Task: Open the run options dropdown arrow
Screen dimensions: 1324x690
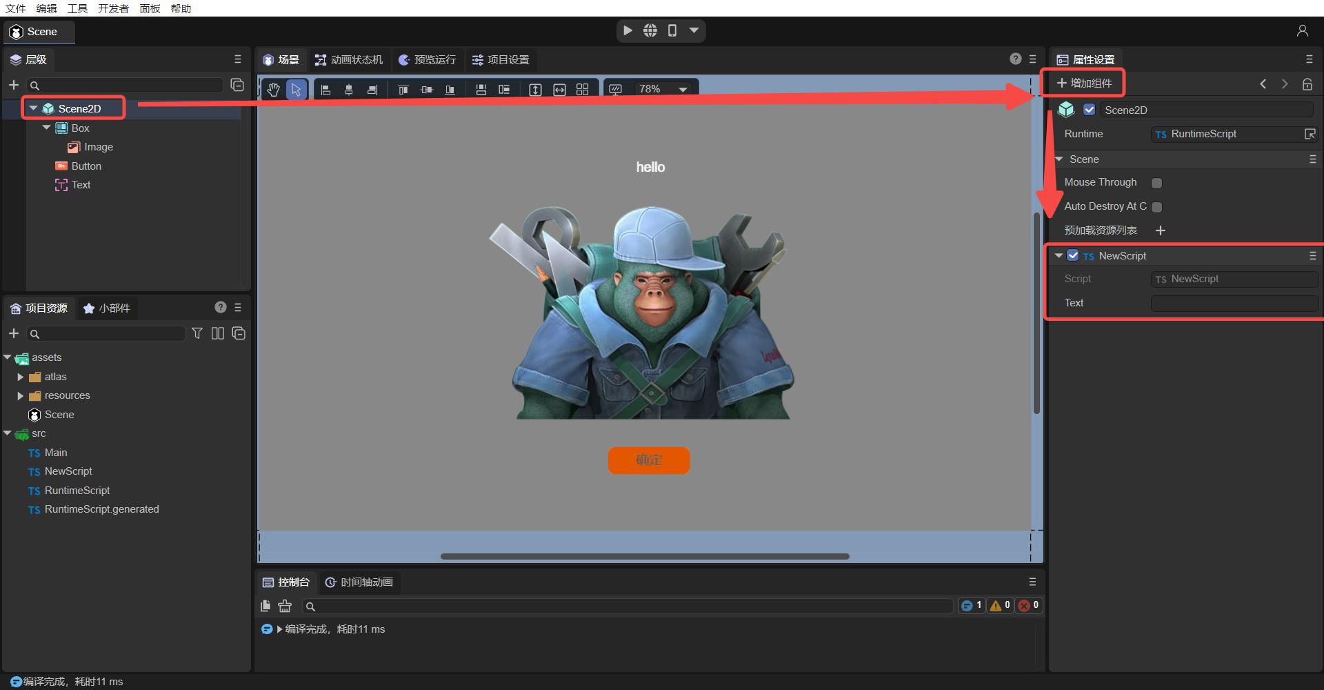Action: (694, 30)
